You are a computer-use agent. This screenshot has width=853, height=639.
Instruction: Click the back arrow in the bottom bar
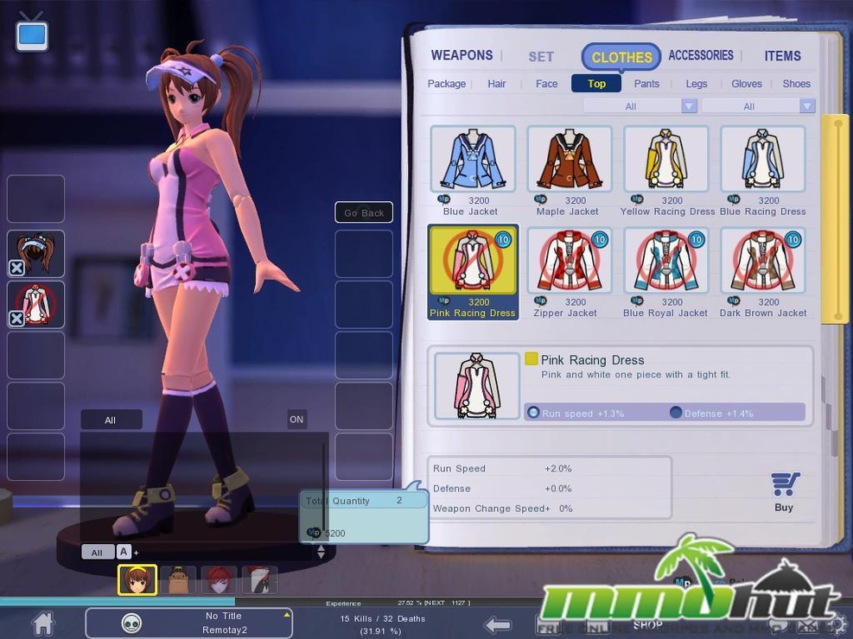pyautogui.click(x=497, y=624)
